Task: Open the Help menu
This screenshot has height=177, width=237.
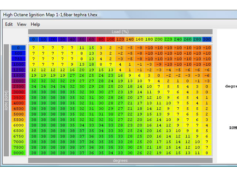Action: 36,24
